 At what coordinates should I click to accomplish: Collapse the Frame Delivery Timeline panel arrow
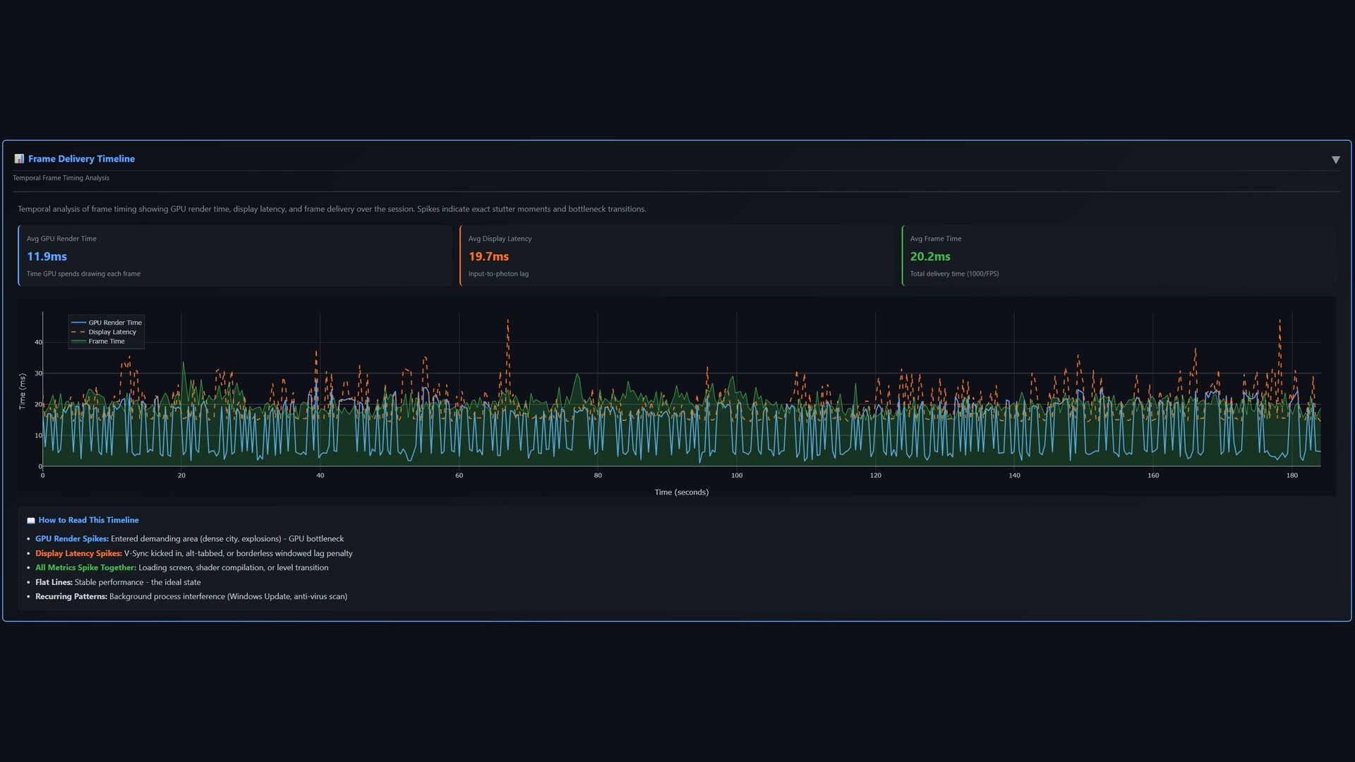[1335, 159]
